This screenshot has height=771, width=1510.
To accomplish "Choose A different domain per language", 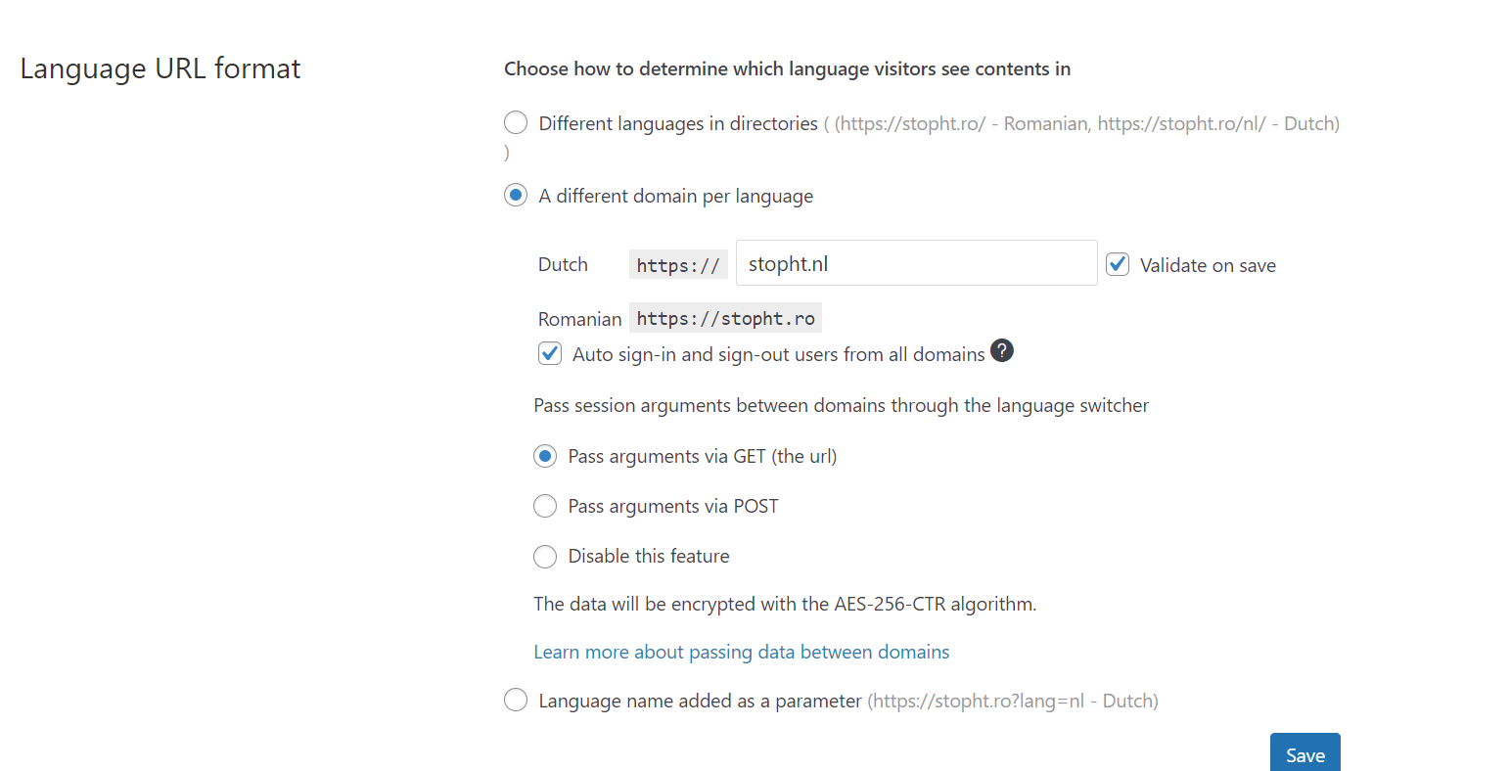I will point(516,195).
